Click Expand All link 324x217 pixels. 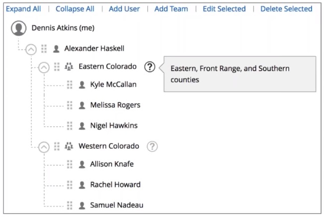pyautogui.click(x=23, y=9)
